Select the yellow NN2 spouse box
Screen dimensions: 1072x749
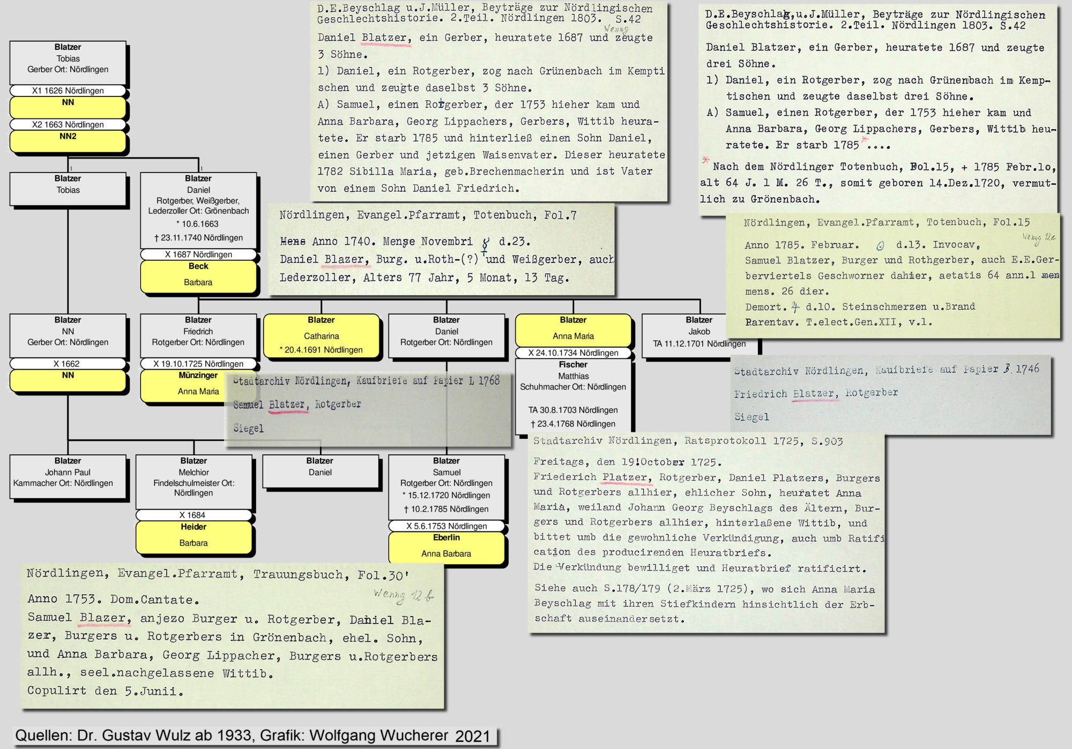tap(68, 141)
